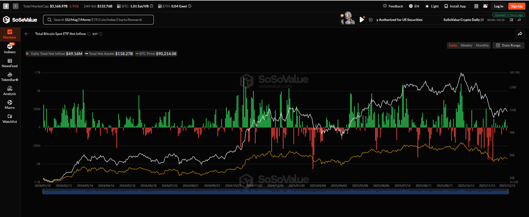Select the Weekly interval tab
529x217 pixels.
point(466,45)
